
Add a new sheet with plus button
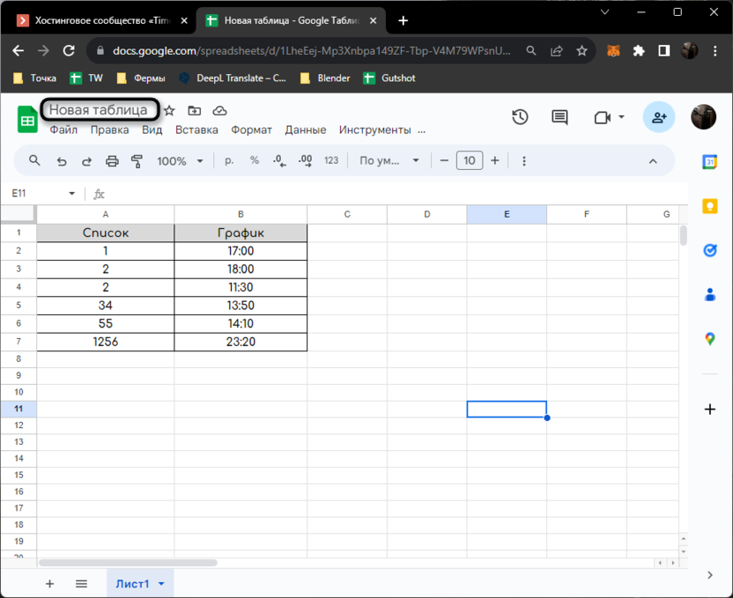pyautogui.click(x=49, y=584)
